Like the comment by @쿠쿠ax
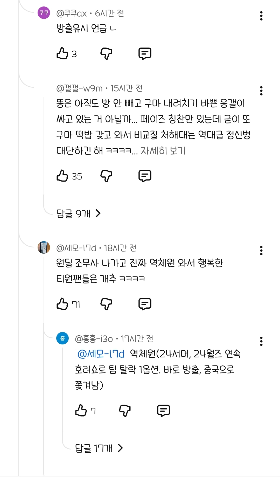Screen dimensions: 280x478 (62, 53)
